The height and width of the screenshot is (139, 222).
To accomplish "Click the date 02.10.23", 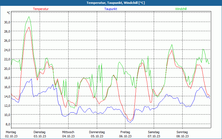I will [x=11, y=136].
